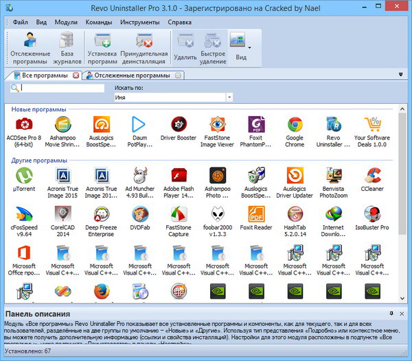The image size is (412, 361).
Task: Select the Google Chrome program icon
Action: tap(295, 126)
